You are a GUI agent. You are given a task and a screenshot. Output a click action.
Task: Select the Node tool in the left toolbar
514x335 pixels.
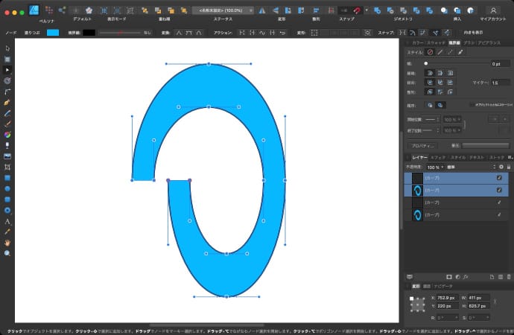tap(7, 68)
